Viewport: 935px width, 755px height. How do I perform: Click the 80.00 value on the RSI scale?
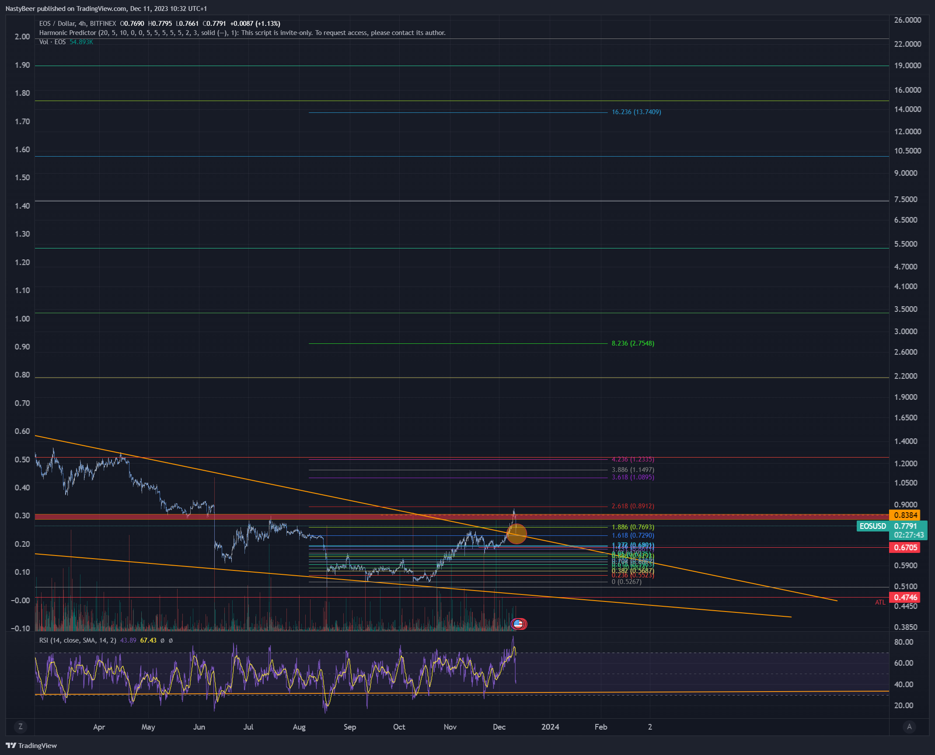(904, 642)
